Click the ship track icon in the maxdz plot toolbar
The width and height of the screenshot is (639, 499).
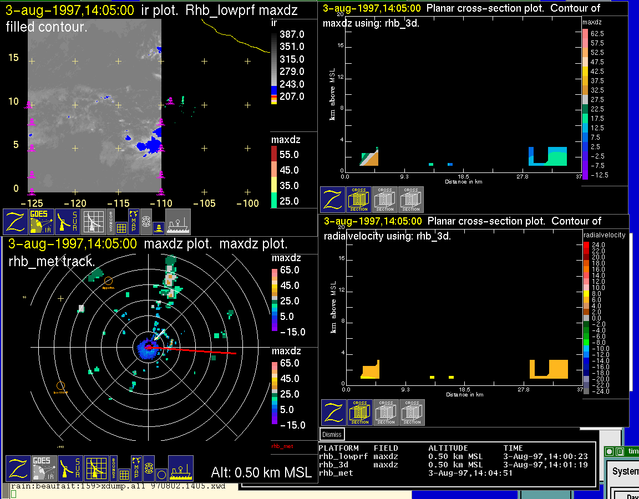180,469
